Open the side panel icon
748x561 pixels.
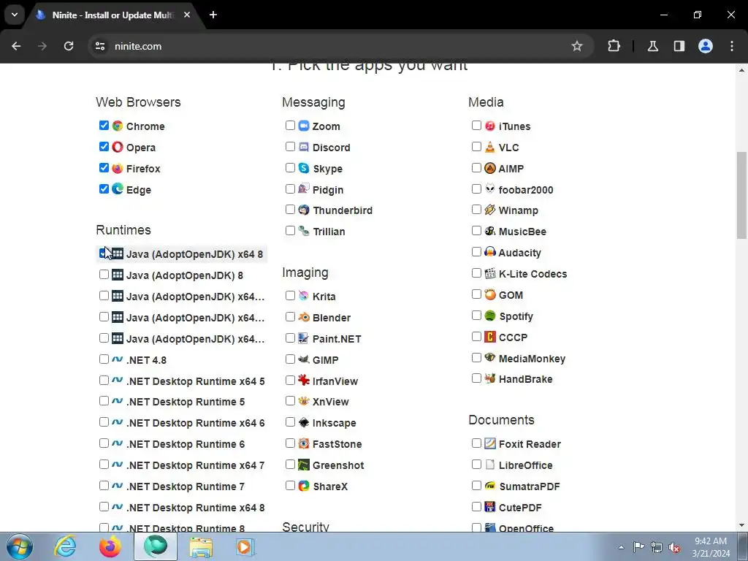[x=679, y=46]
